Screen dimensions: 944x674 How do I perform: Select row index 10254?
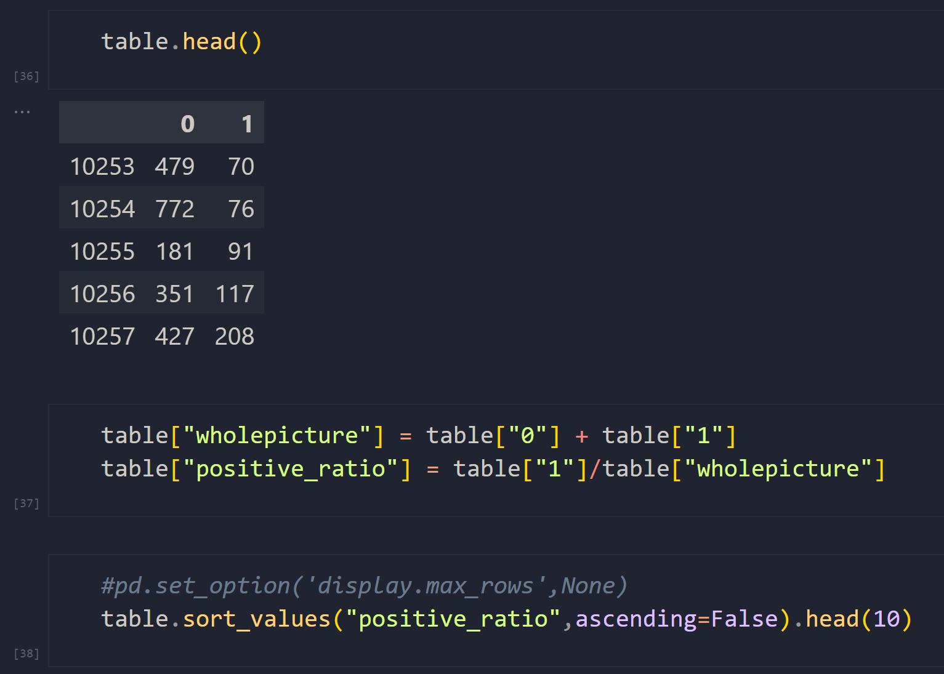pos(102,209)
